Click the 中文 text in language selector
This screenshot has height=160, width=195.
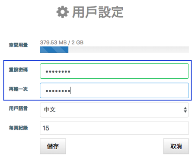coord(50,110)
